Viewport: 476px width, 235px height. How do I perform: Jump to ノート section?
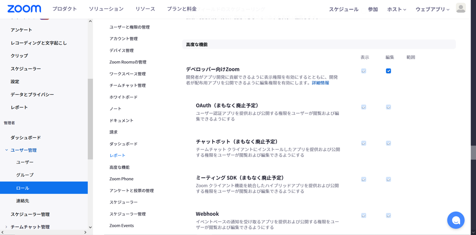pos(116,109)
